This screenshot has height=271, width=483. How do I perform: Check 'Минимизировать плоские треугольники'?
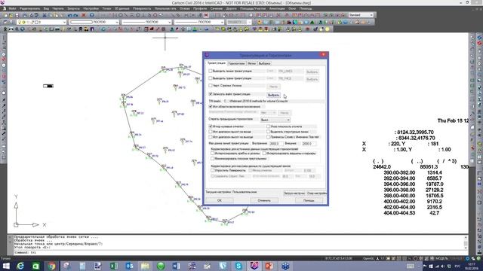coord(213,159)
